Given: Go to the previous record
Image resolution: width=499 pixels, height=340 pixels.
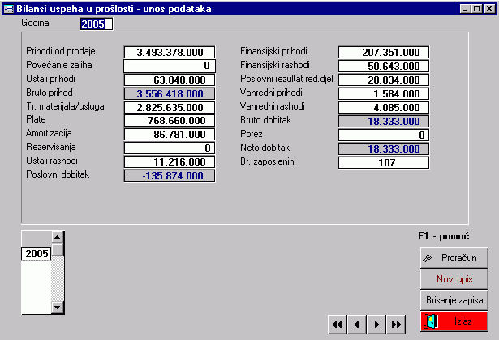Looking at the screenshot, I should pos(357,325).
